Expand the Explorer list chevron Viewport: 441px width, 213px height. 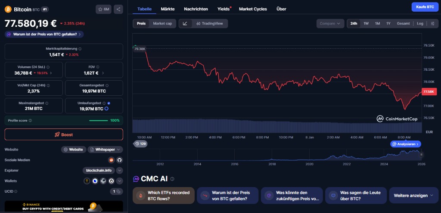[119, 170]
